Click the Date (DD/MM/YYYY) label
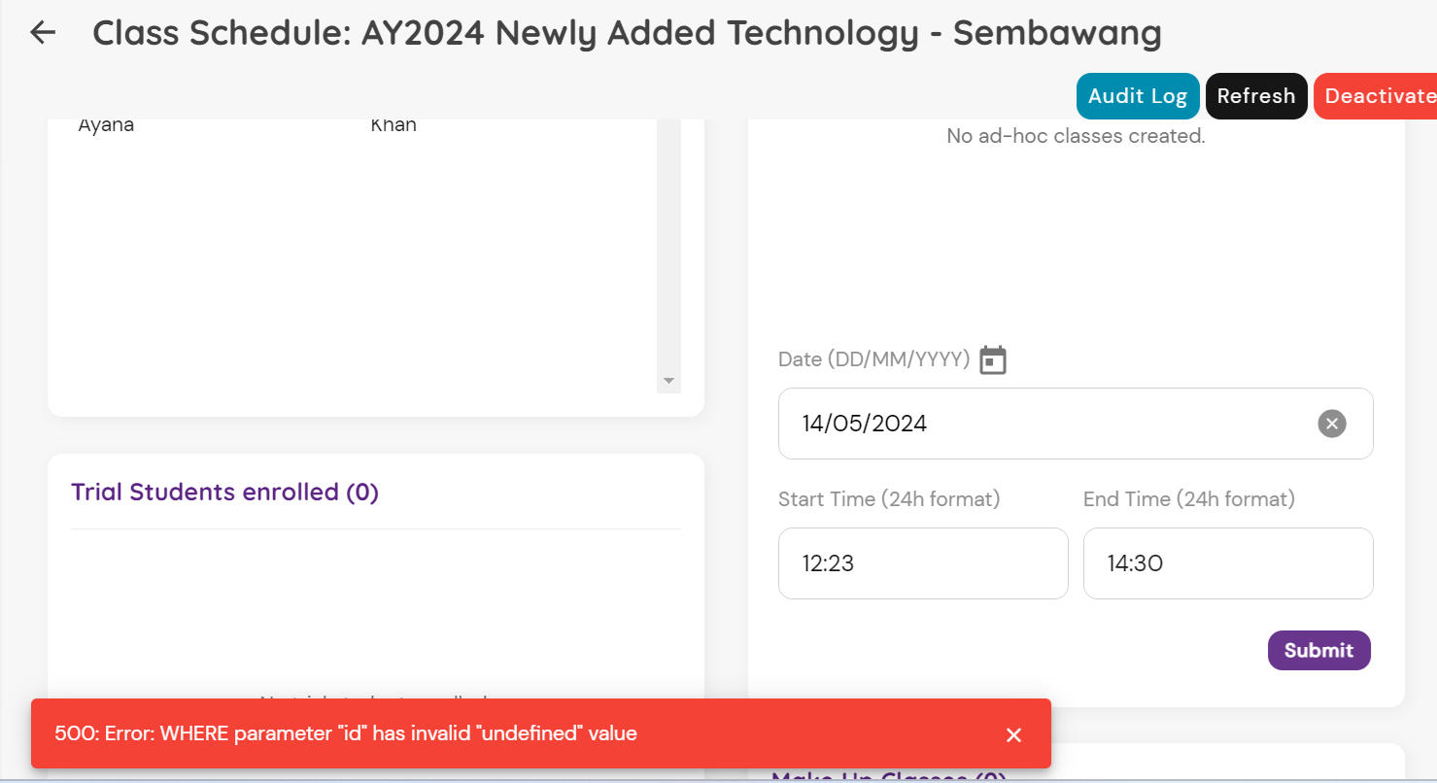Viewport: 1437px width, 783px height. (x=873, y=359)
